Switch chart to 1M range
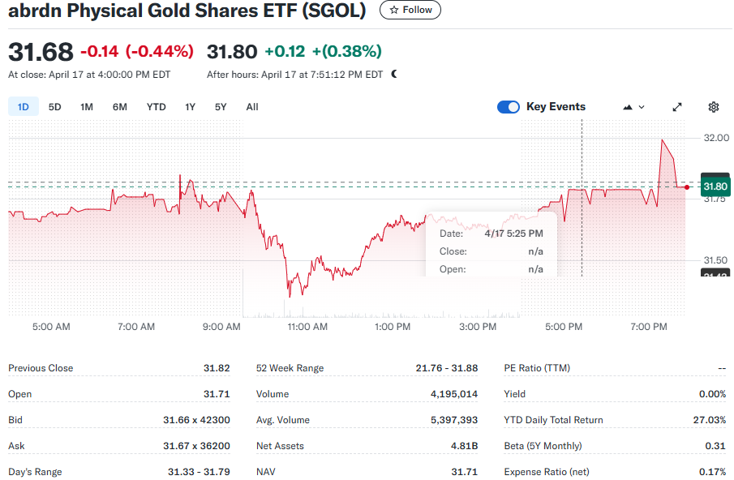The width and height of the screenshot is (734, 480). click(87, 107)
